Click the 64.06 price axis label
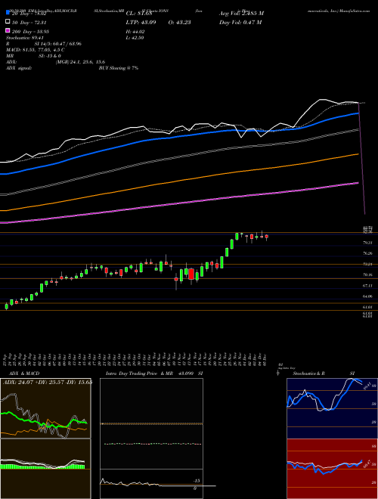Screen dimensions: 378x499 click(367, 296)
